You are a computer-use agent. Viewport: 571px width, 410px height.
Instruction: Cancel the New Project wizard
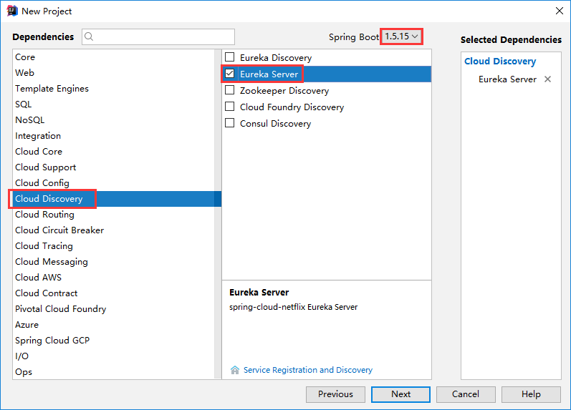(466, 394)
